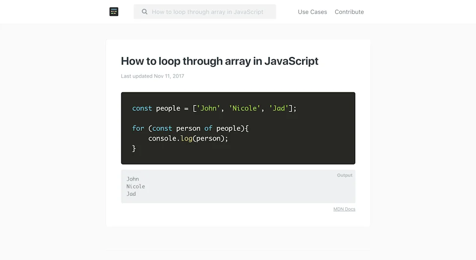Click the 'Output' label

point(344,175)
